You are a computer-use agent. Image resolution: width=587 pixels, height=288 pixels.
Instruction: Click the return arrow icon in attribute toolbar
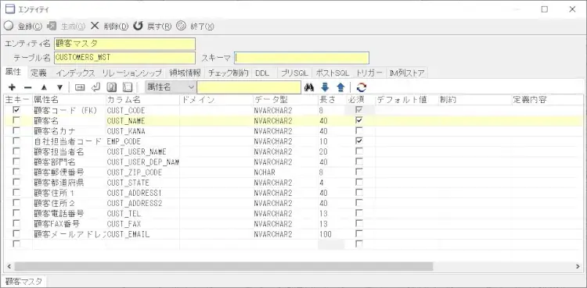pyautogui.click(x=95, y=87)
